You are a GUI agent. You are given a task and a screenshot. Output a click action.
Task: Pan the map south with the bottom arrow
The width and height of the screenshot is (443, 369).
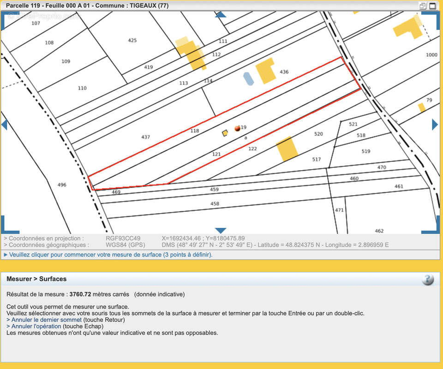(x=221, y=230)
